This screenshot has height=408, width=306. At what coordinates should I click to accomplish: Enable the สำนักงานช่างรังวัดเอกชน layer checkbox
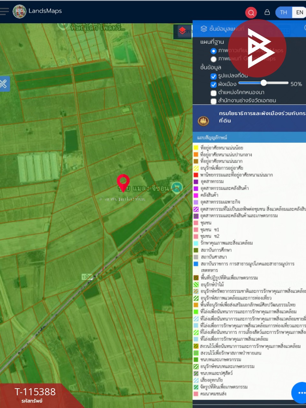point(214,101)
